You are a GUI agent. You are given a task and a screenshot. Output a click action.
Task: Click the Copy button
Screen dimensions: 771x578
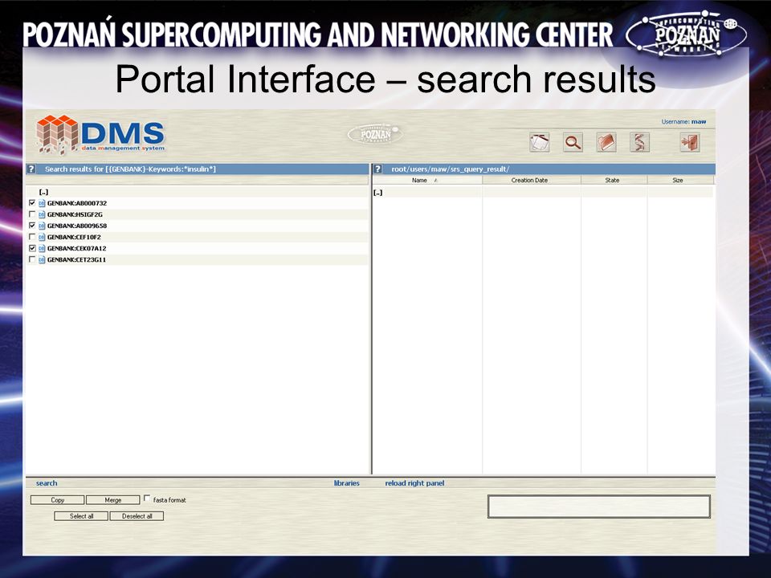click(58, 500)
